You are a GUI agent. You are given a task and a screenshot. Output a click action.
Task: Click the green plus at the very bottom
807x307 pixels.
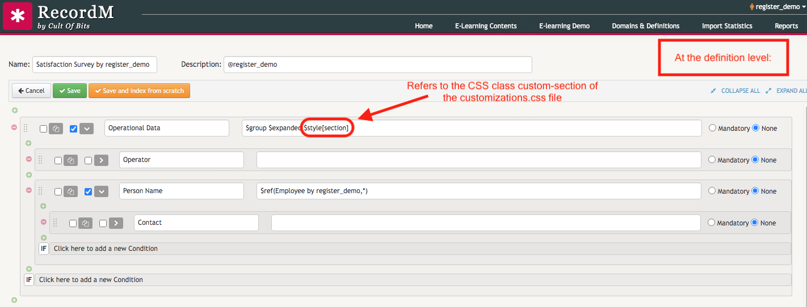click(14, 300)
